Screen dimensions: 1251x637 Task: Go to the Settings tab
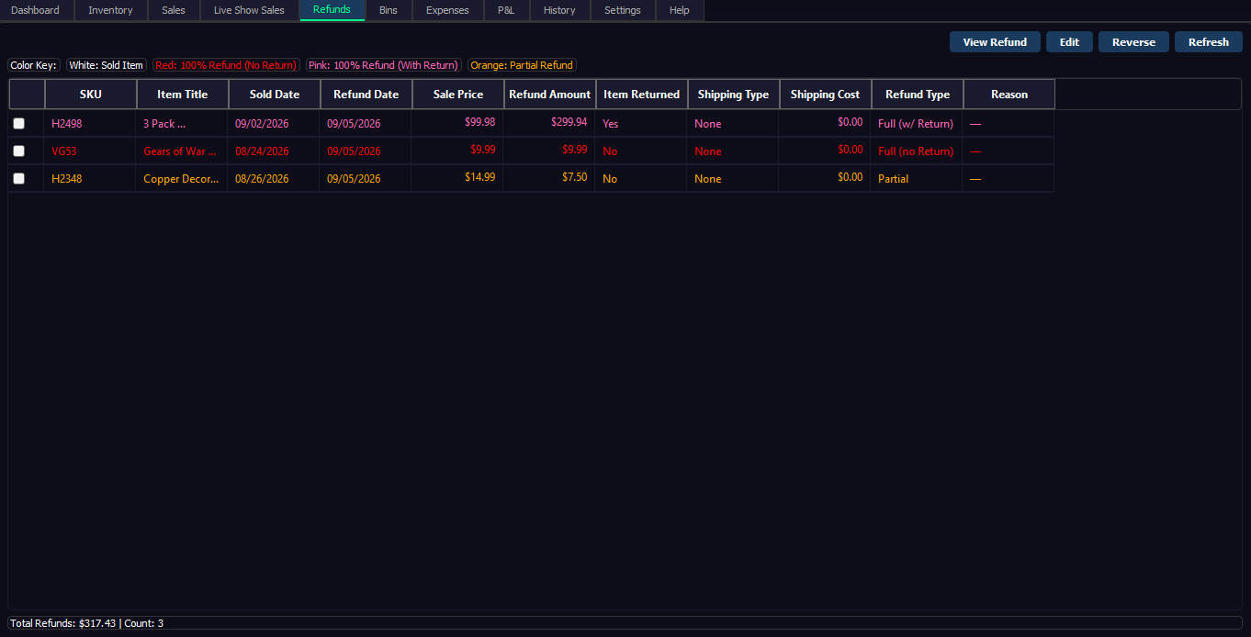623,10
